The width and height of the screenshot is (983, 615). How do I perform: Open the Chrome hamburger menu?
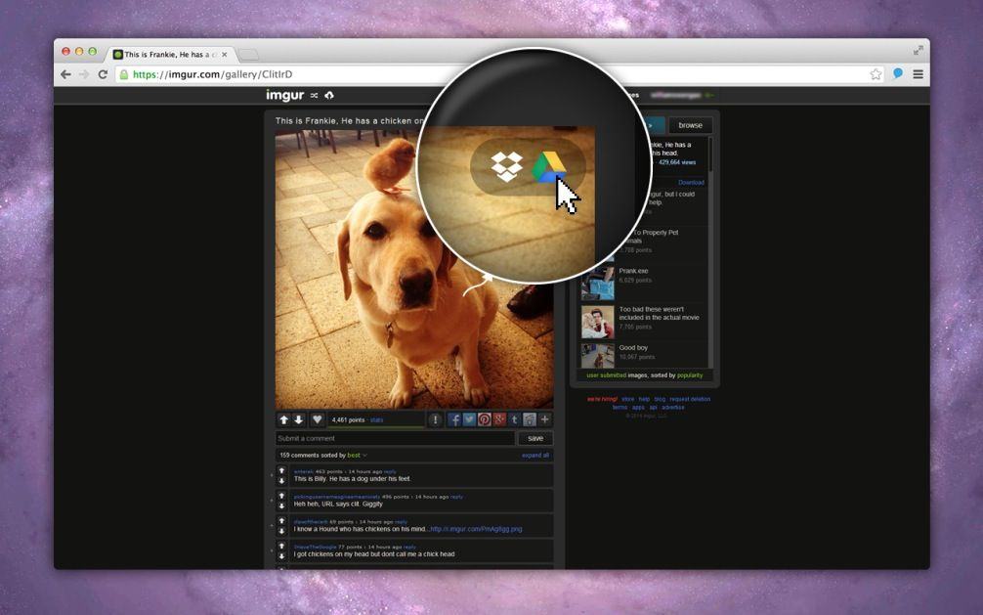(918, 74)
